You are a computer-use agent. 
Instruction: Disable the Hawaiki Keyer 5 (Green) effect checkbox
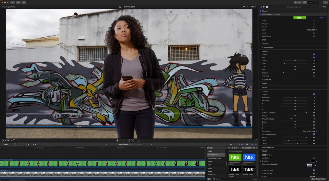click(x=261, y=15)
